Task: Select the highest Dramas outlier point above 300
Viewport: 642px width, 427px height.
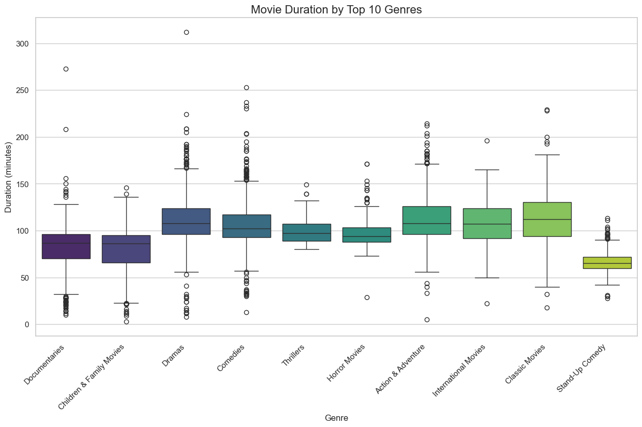Action: click(186, 32)
